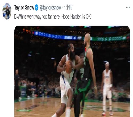Open Taylor Snow's profile avatar
133x117 pixels.
[x=7, y=11]
